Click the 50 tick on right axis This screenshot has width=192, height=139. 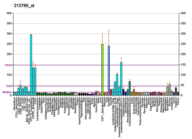182,85
